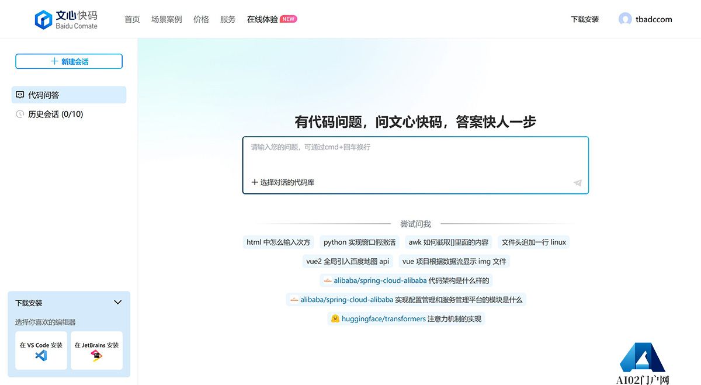
Task: Click the 下载安装 link at top right
Action: coord(585,19)
